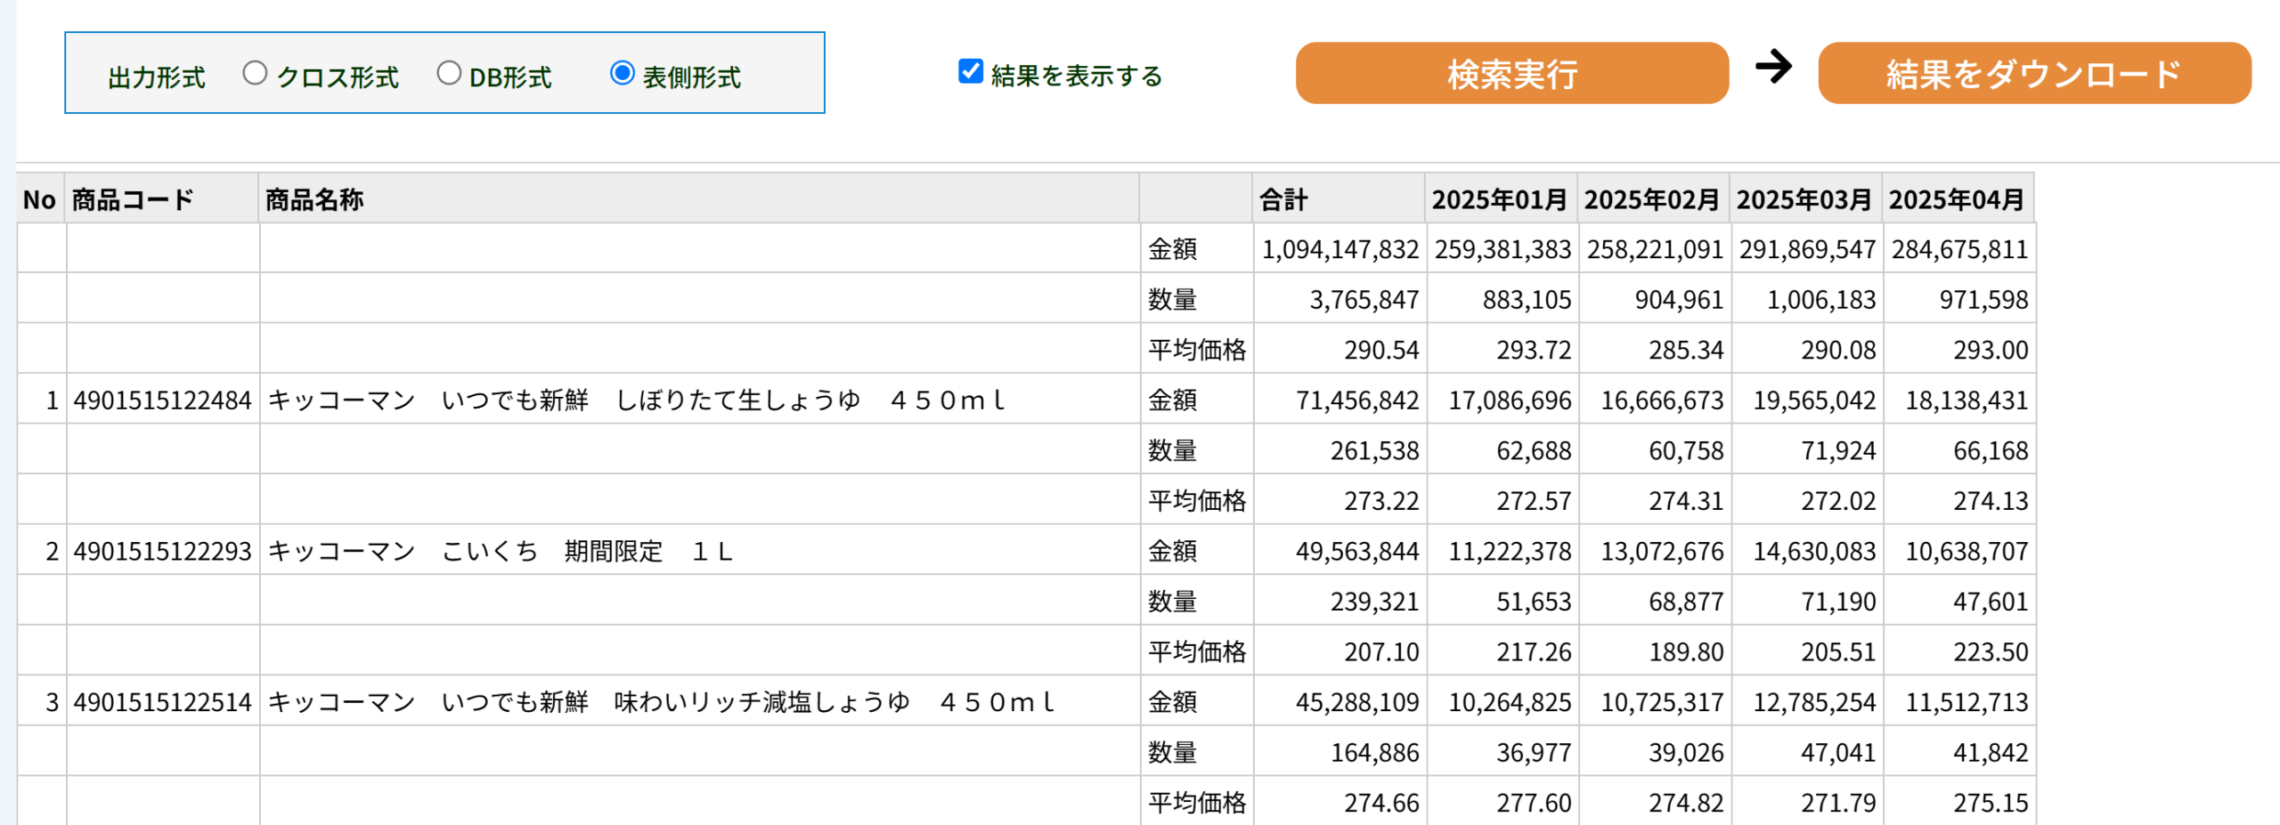Screen dimensions: 2280x825
Task: Click February amount 258,221,091
Action: 1654,248
